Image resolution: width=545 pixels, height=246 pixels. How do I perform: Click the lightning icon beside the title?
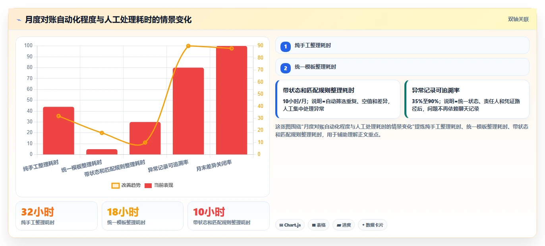[x=19, y=19]
